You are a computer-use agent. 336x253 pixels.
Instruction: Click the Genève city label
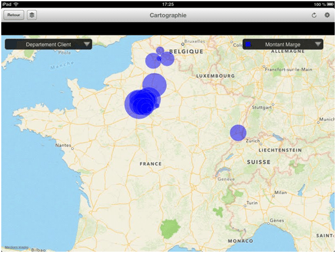[226, 179]
